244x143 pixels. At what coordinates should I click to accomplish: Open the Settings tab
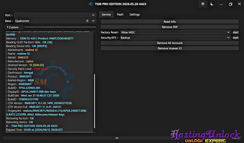134,14
